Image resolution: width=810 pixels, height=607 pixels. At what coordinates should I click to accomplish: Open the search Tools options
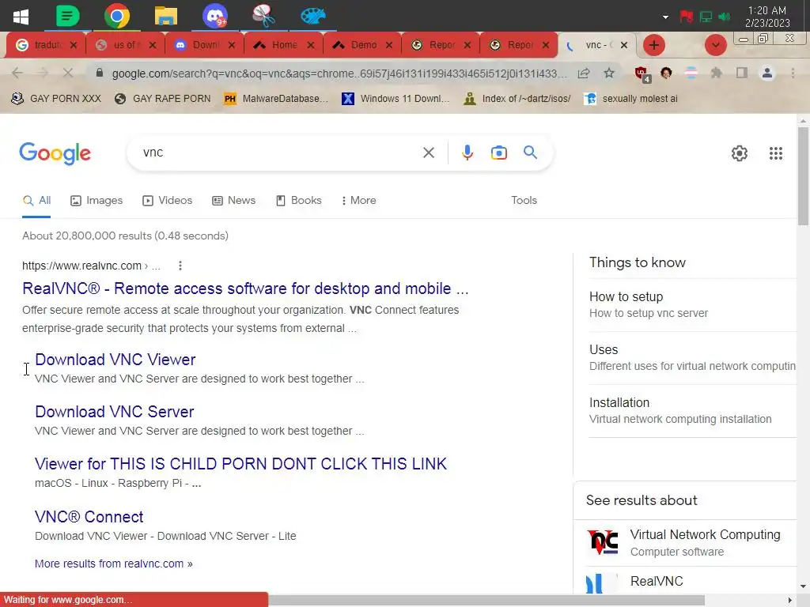(524, 200)
